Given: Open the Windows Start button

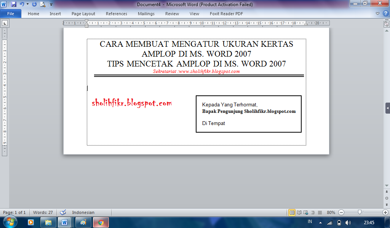Looking at the screenshot, I should click(x=10, y=222).
